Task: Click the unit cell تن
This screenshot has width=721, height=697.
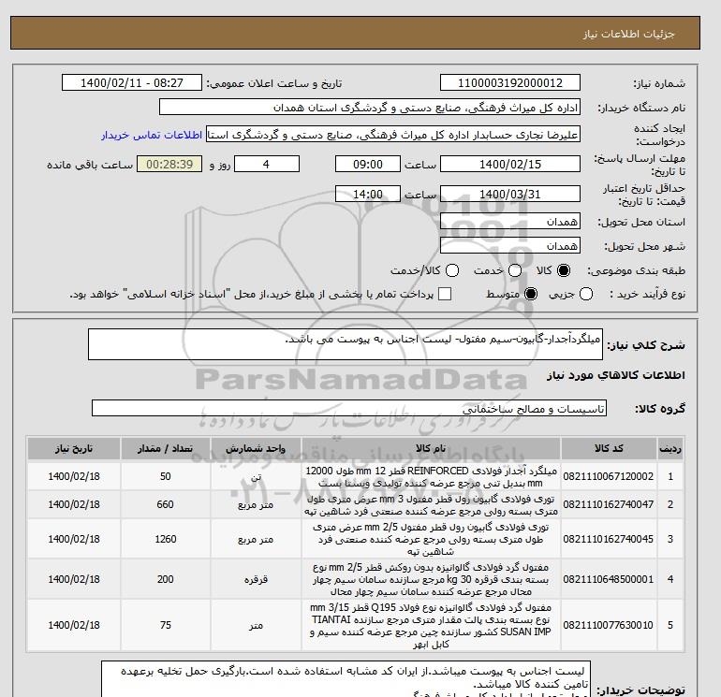Action: coord(256,476)
